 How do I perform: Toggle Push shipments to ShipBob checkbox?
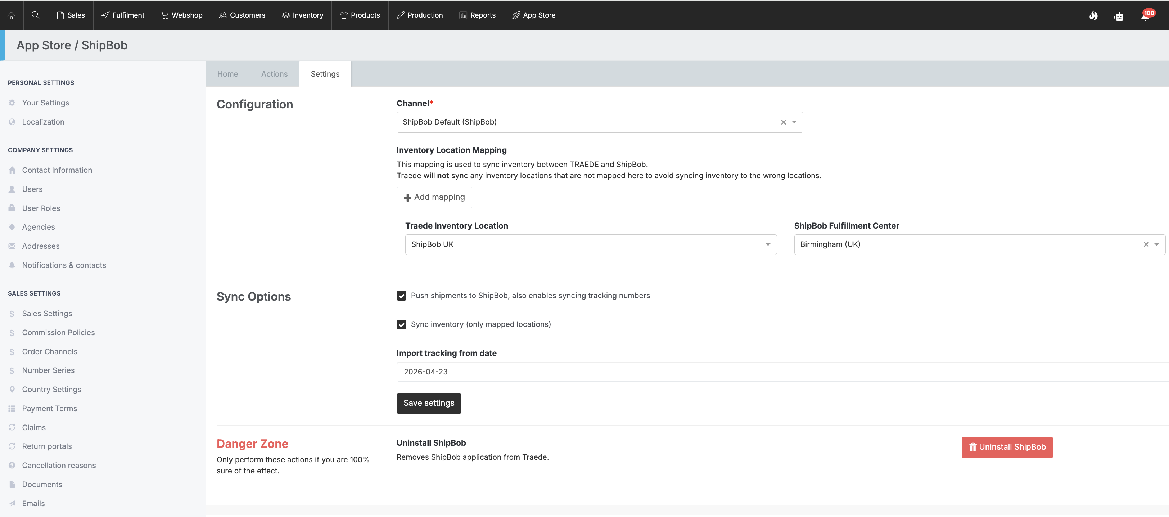401,296
